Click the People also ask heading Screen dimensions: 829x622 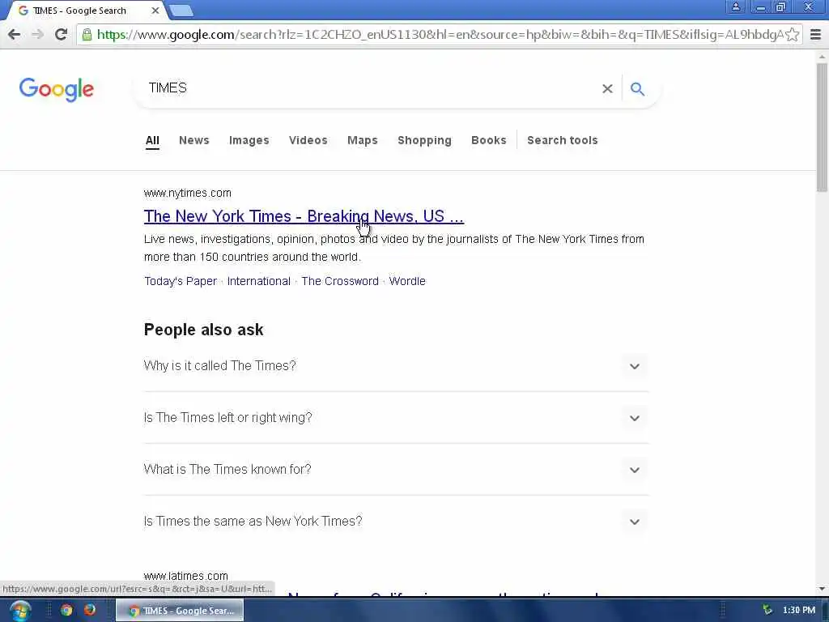tap(203, 330)
